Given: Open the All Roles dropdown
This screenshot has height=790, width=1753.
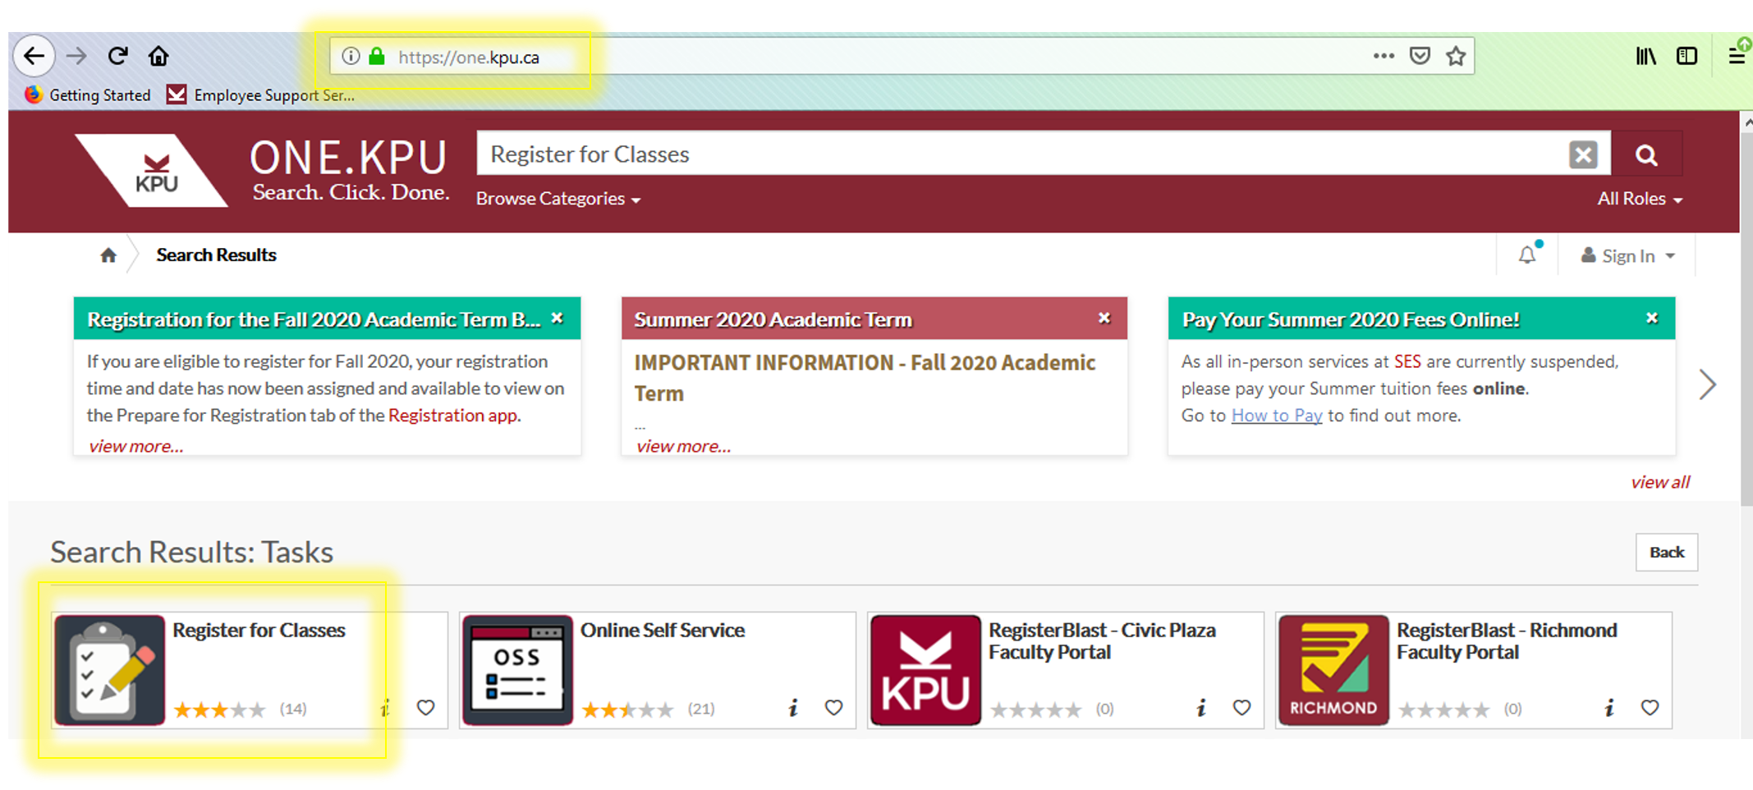Looking at the screenshot, I should pos(1638,199).
